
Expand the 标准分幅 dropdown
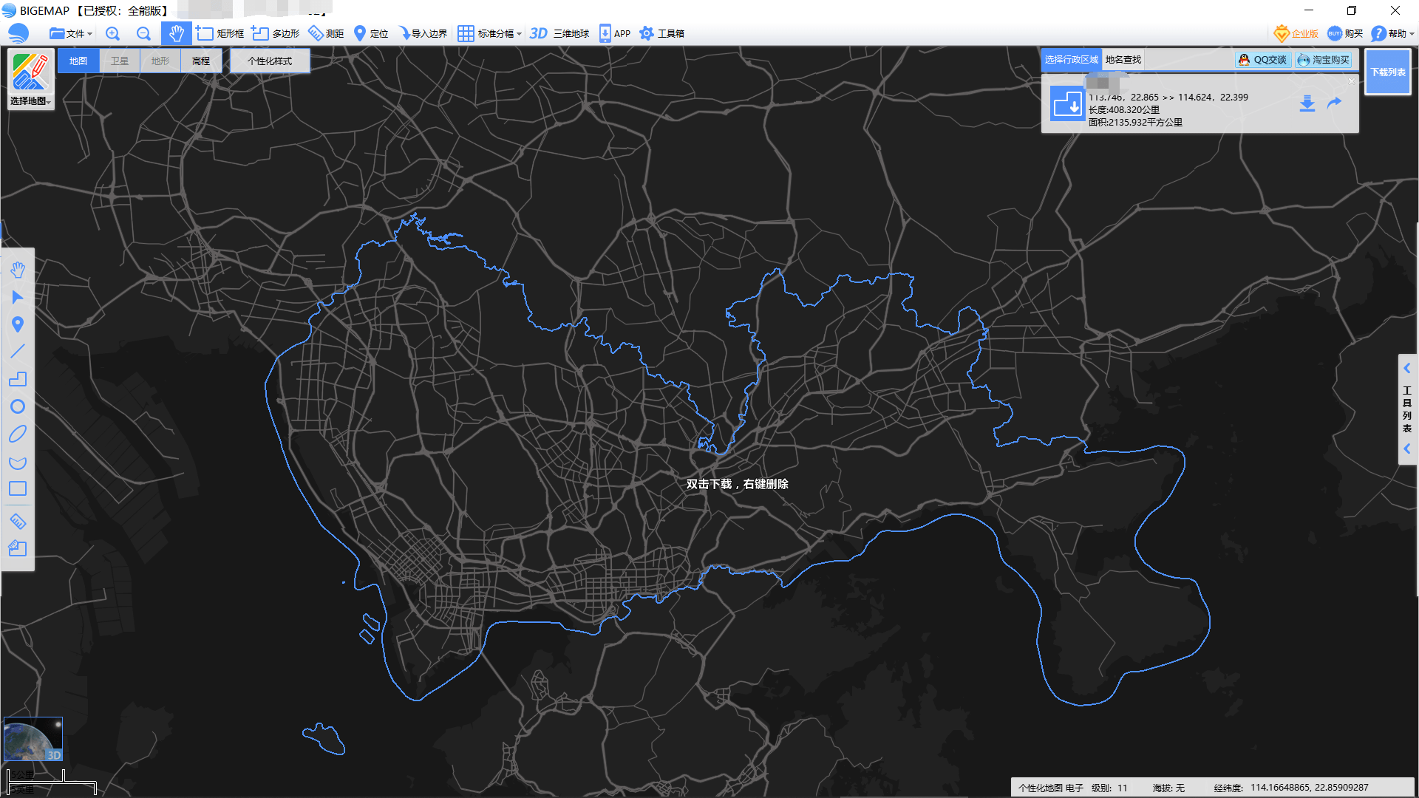(x=489, y=33)
